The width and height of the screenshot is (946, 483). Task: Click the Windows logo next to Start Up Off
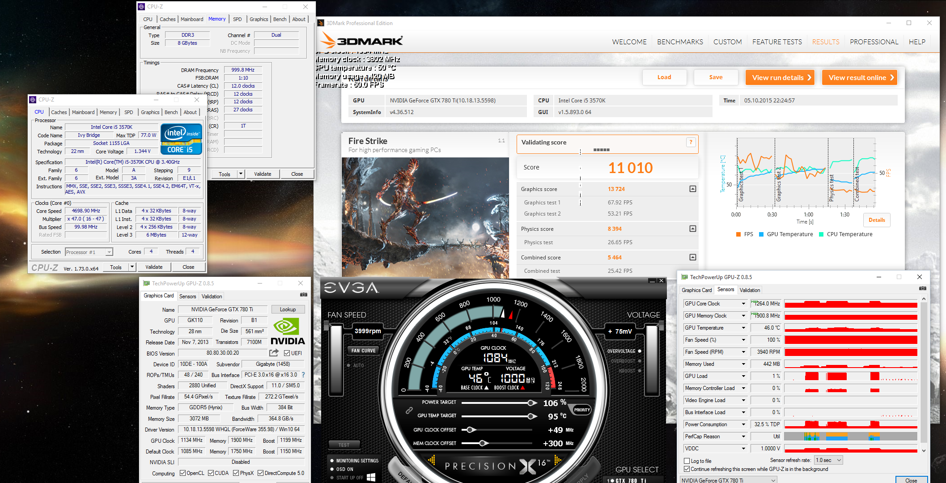371,477
